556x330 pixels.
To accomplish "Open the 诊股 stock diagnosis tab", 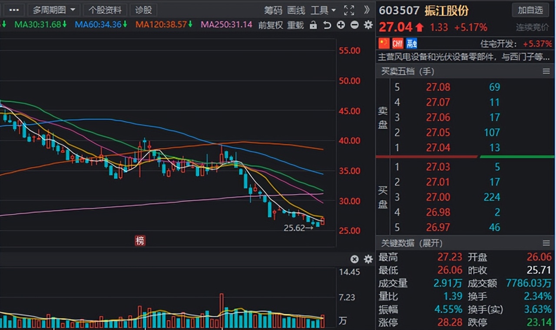I will (x=144, y=10).
